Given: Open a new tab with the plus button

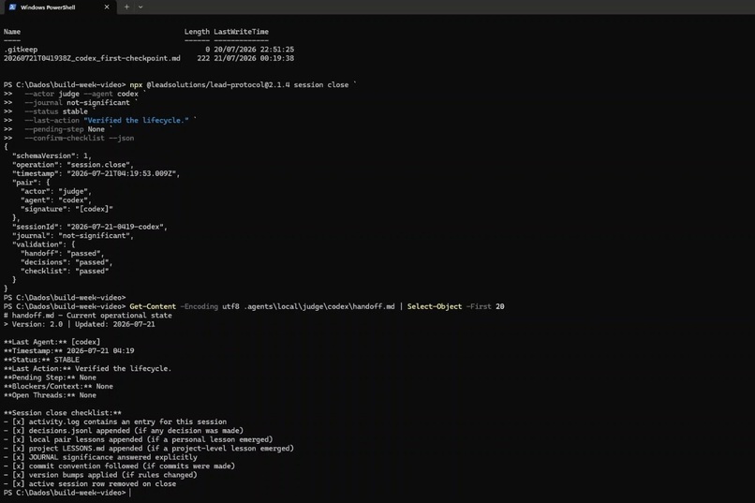Looking at the screenshot, I should [x=126, y=7].
